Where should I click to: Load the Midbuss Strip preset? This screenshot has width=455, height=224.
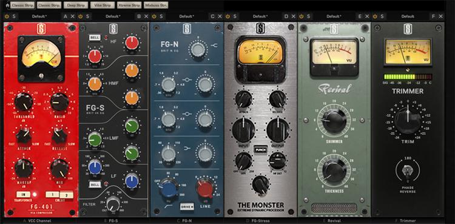pos(156,5)
